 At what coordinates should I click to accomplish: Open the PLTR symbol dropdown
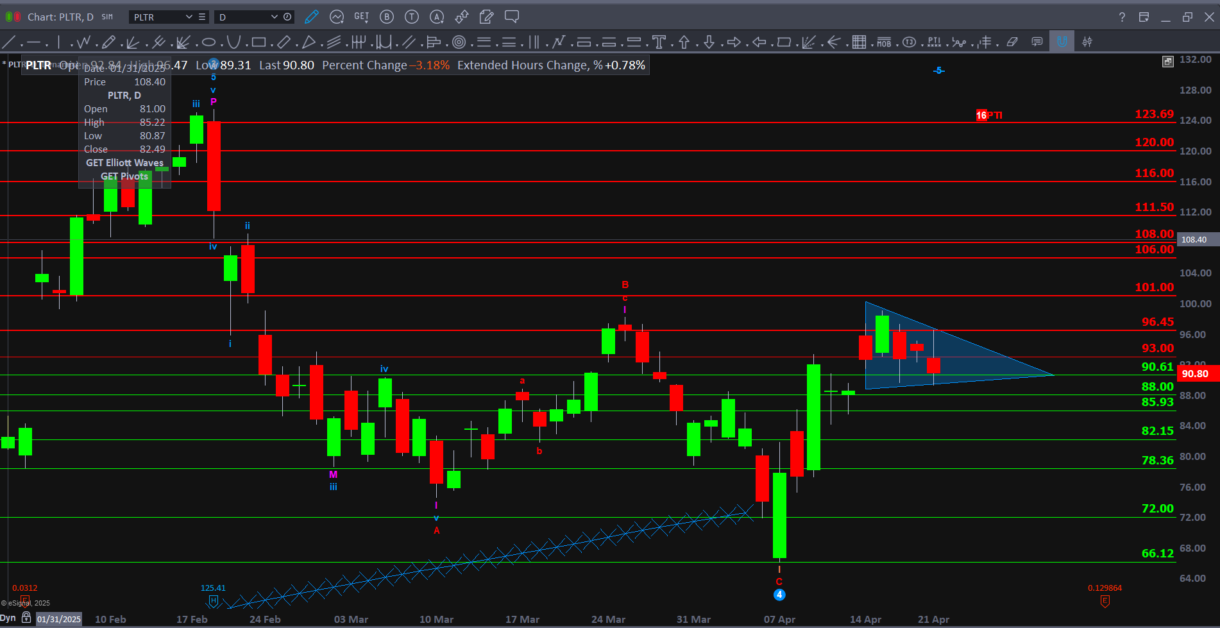click(189, 17)
